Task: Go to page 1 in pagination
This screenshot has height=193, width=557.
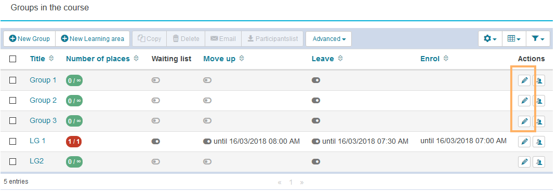Action: (291, 182)
